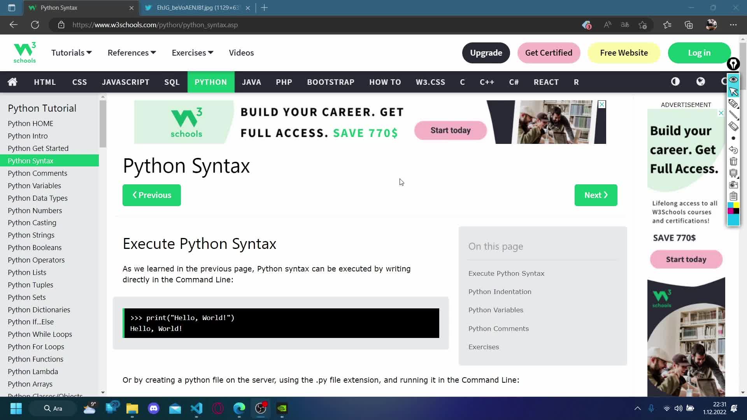Open the read aloud icon in address bar
Screen dimensions: 747x420
(607, 25)
